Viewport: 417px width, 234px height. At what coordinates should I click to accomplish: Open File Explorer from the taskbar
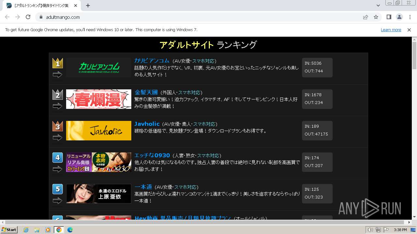(37, 230)
